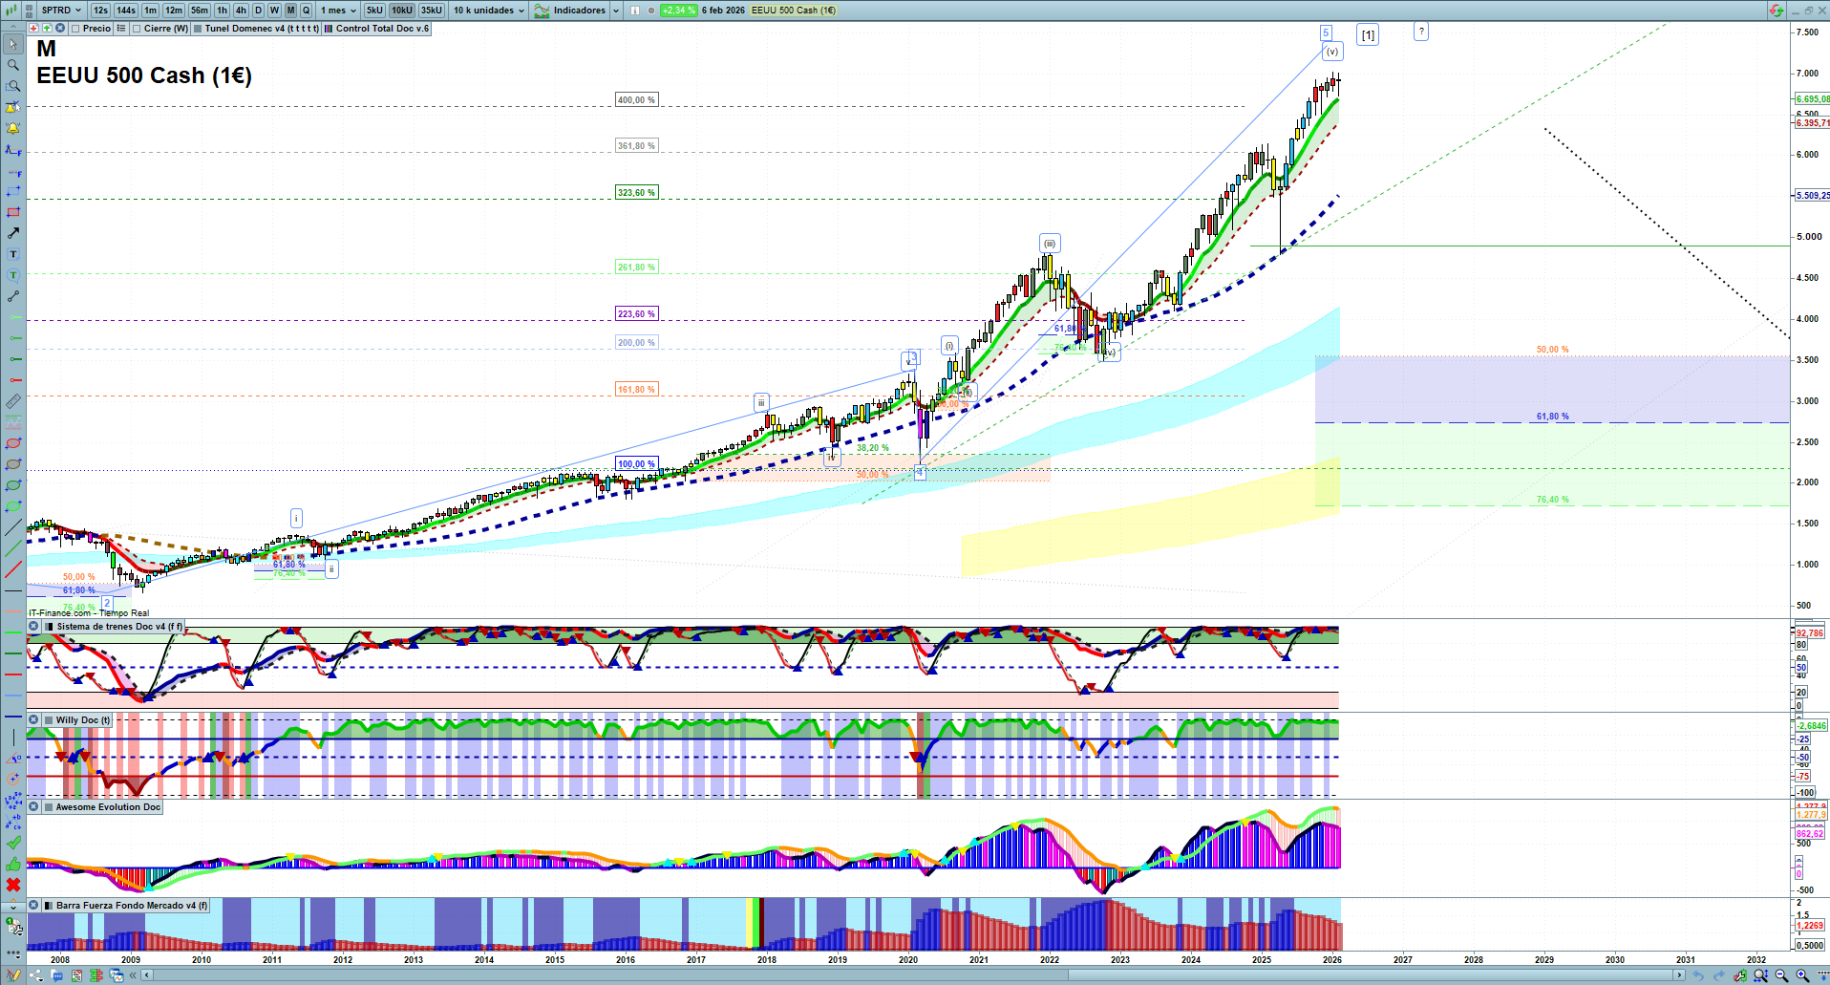The width and height of the screenshot is (1830, 985).
Task: Set history to 10kU units
Action: point(402,11)
